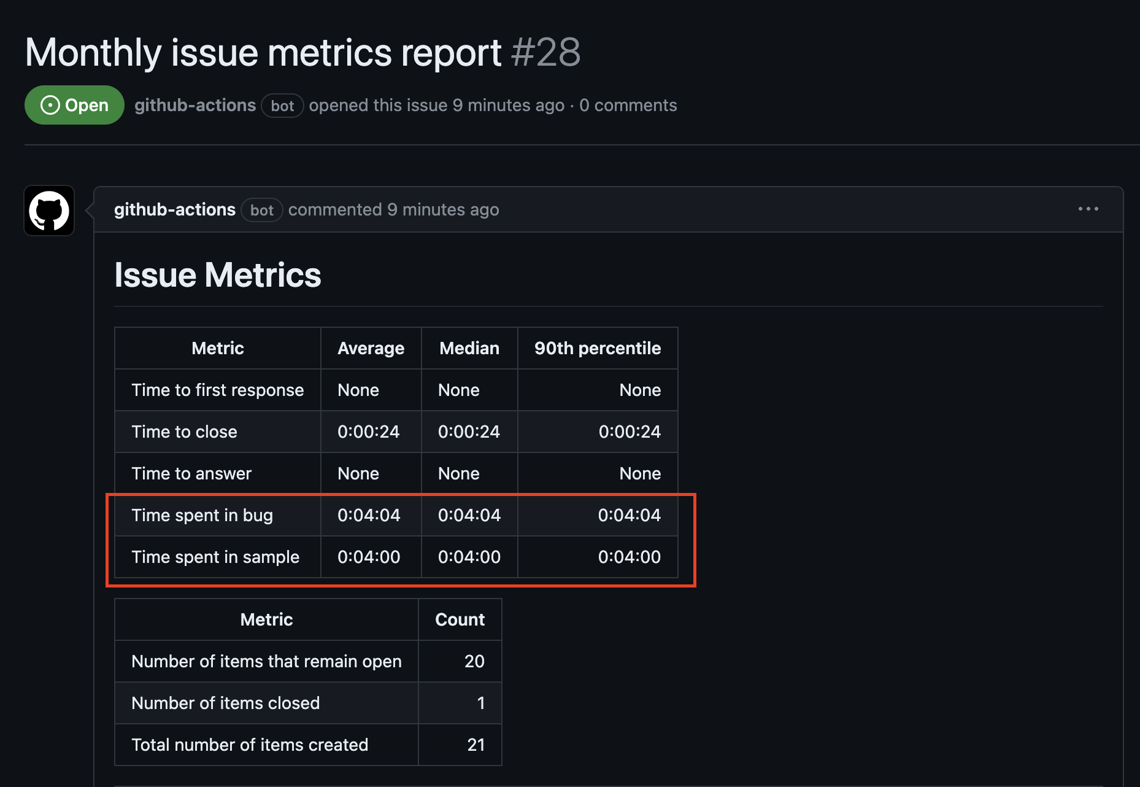Image resolution: width=1140 pixels, height=787 pixels.
Task: Select the Octocat logo on the comment avatar
Action: point(48,211)
